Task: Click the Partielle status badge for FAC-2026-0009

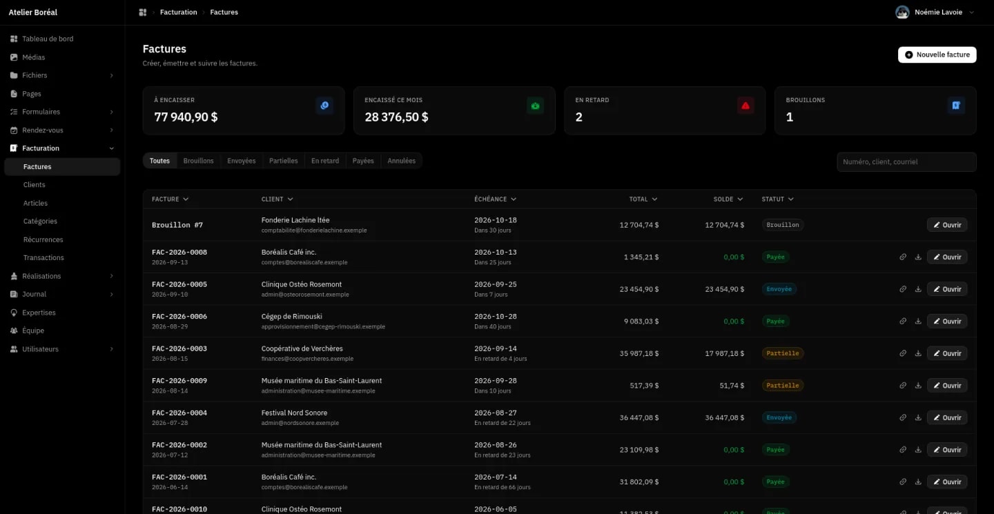Action: coord(783,386)
